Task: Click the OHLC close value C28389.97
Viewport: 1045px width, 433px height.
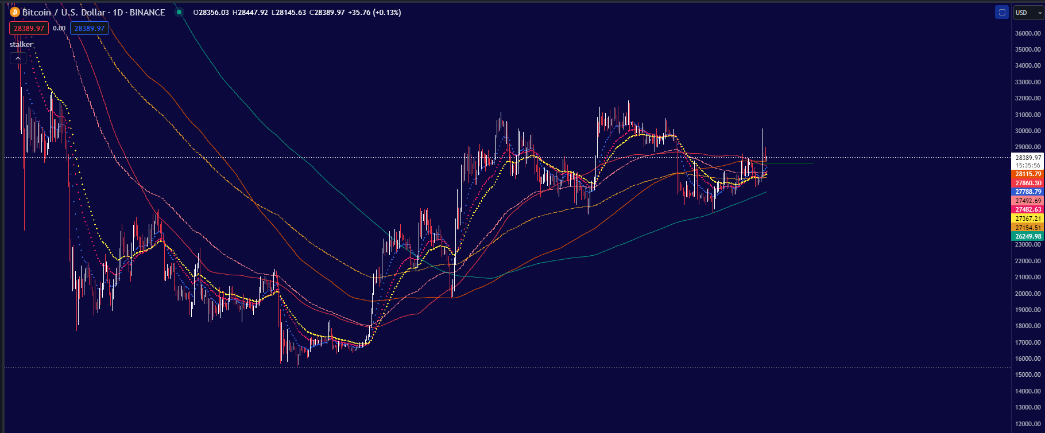Action: pyautogui.click(x=327, y=12)
